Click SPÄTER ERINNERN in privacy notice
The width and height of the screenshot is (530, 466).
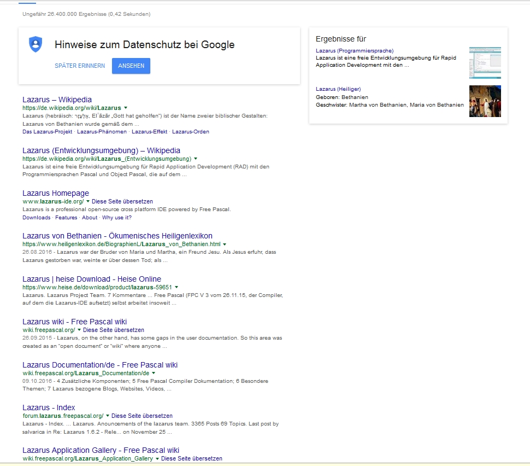click(x=80, y=66)
